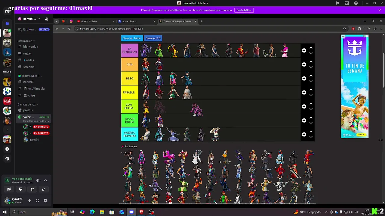Close the YouTube tab
385x216 pixels.
113,21
